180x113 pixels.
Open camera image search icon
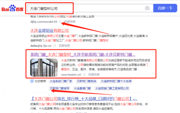tap(147, 8)
